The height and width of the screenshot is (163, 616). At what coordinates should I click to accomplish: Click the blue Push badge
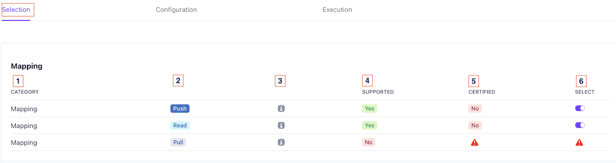180,109
